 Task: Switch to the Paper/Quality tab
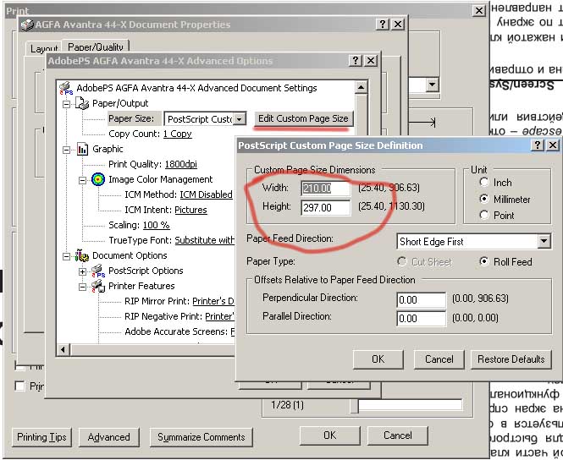tap(96, 47)
